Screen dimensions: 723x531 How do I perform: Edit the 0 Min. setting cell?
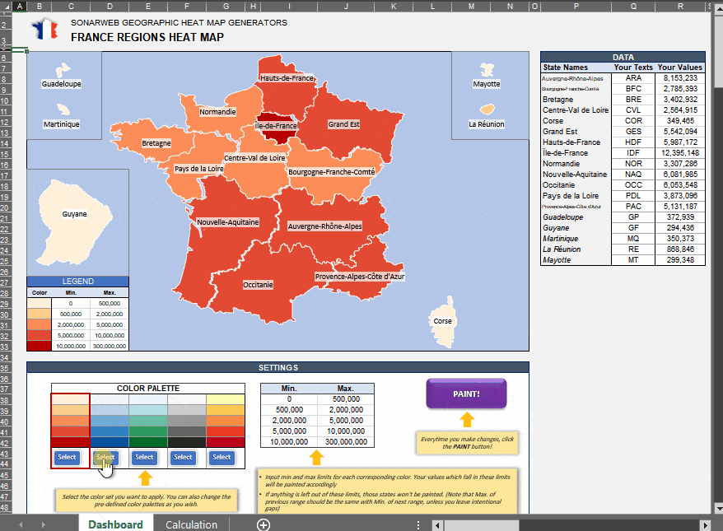pos(289,399)
